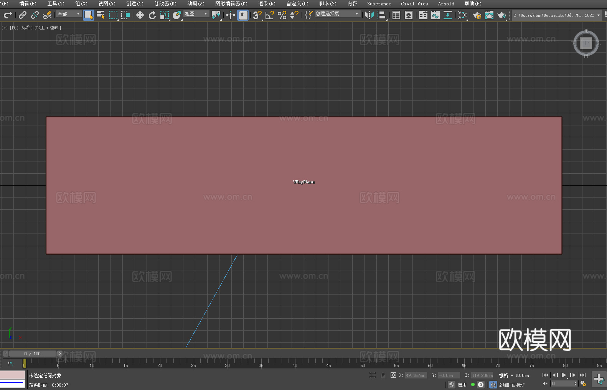The height and width of the screenshot is (390, 607).
Task: Toggle the Selection Lock padlock
Action: click(383, 375)
